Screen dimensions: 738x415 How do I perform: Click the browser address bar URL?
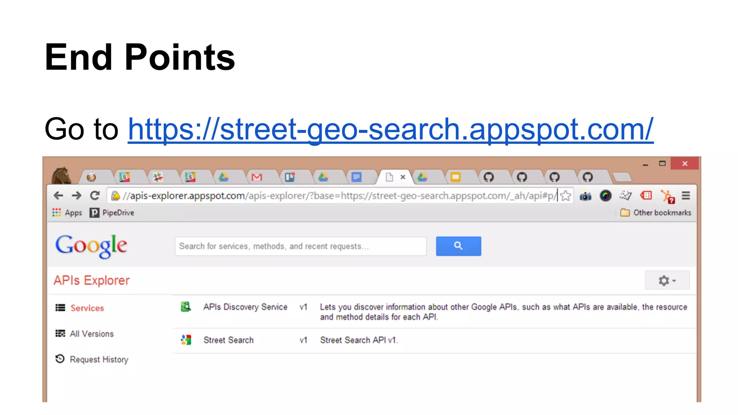340,196
